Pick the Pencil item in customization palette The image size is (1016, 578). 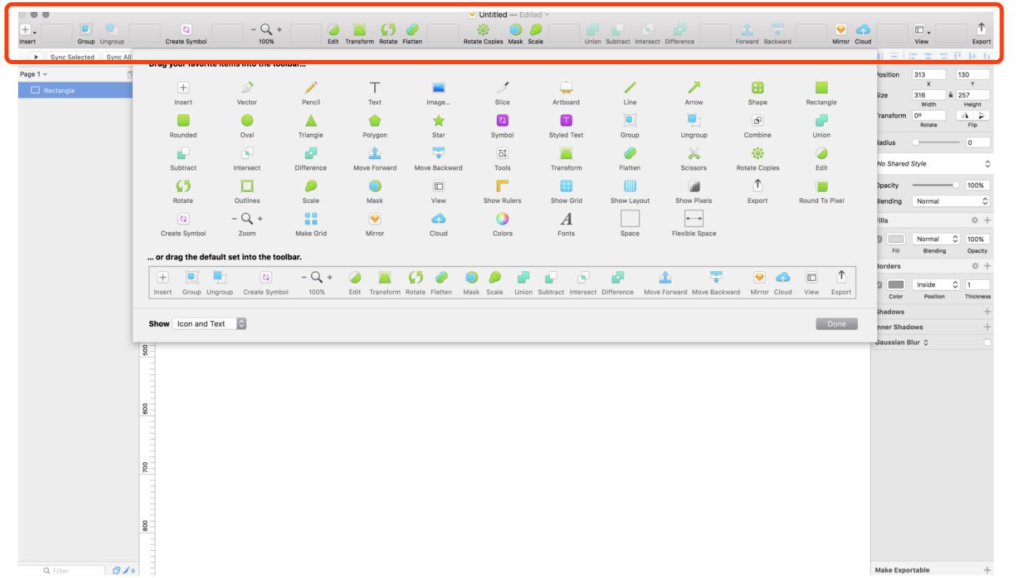pos(311,93)
